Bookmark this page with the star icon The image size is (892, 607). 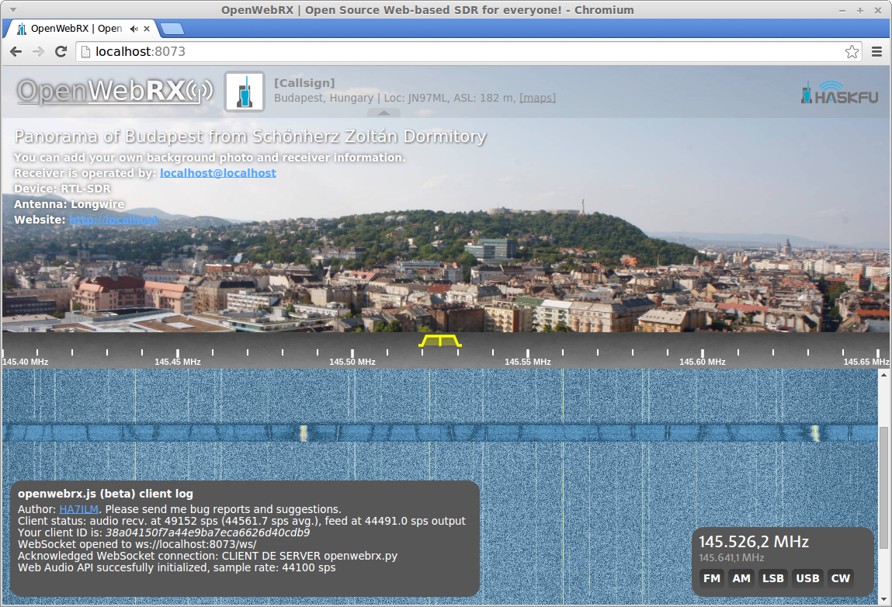coord(852,52)
